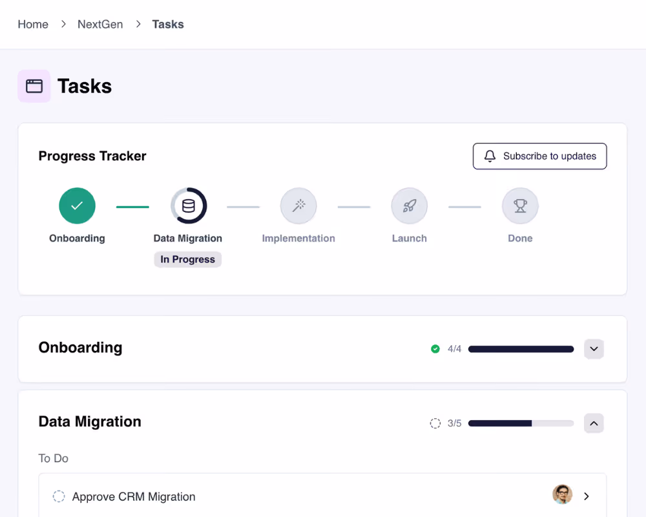Click the Onboarding 4/4 progress bar
Screen dimensions: 646x517
point(521,349)
